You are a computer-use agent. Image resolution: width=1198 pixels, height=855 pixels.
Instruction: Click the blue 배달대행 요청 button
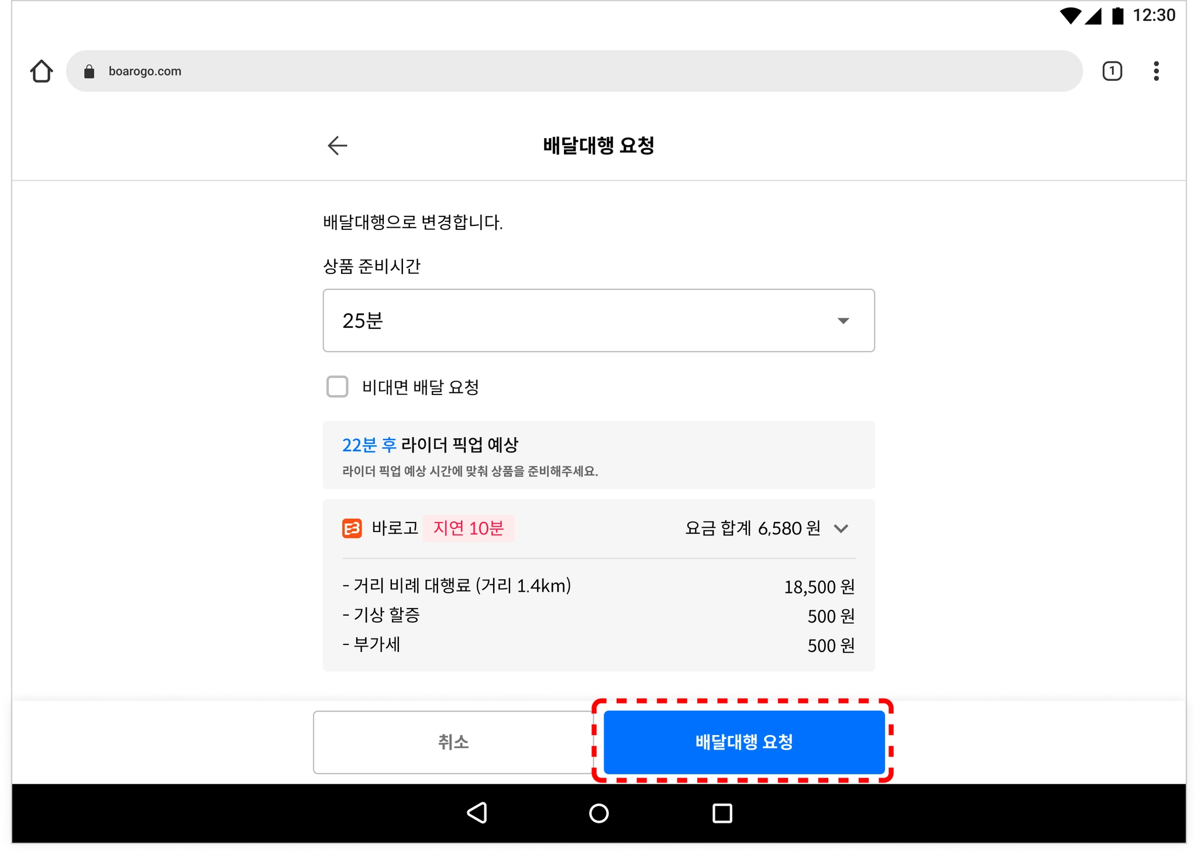point(743,742)
